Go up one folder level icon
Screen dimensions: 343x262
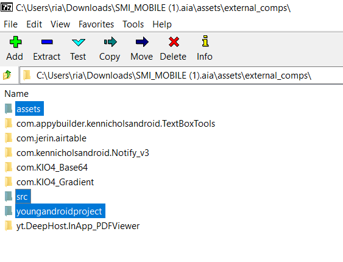[x=7, y=75]
